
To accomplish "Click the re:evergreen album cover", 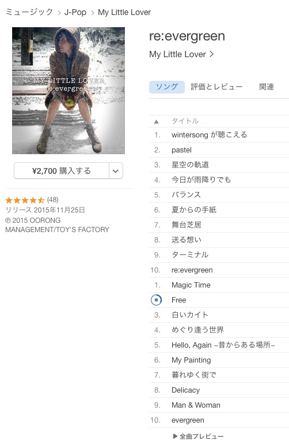I will [69, 91].
